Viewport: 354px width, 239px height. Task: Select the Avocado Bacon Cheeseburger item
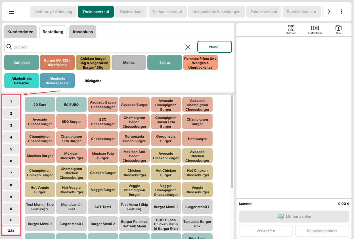tap(103, 105)
